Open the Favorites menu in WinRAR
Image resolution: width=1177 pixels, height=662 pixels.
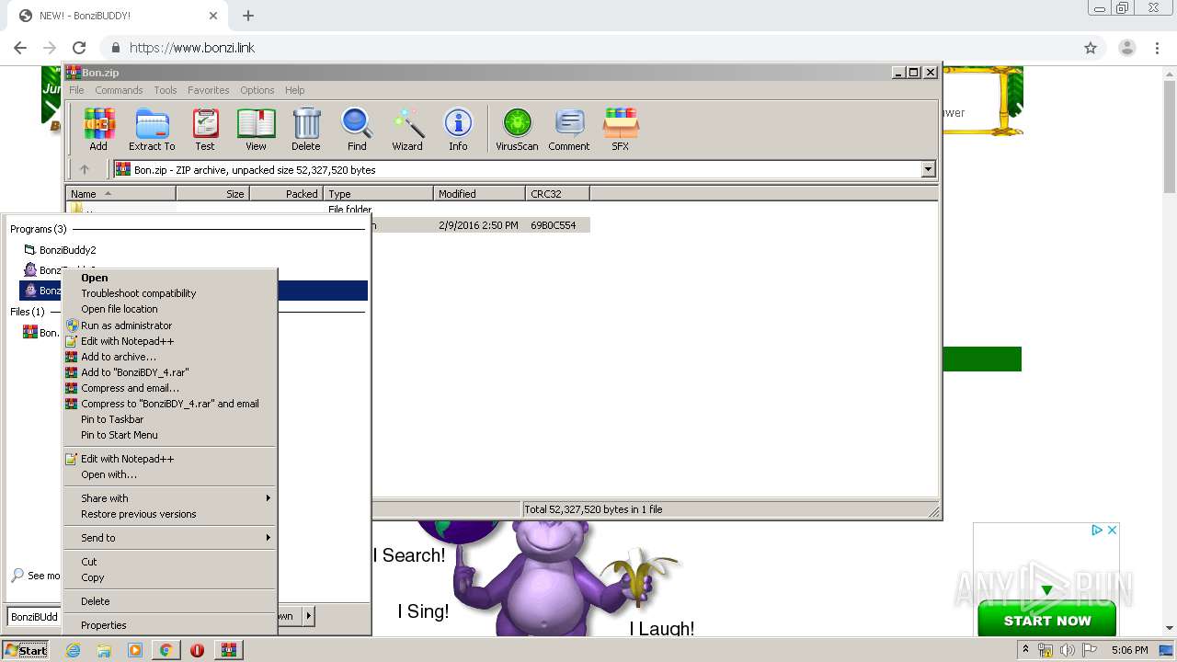click(209, 90)
